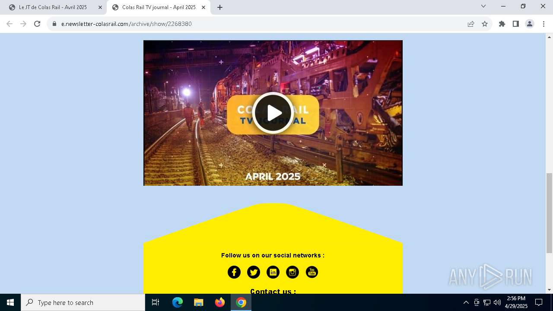Bookmark this page with star icon
Screen dimensions: 553x311
pos(485,24)
